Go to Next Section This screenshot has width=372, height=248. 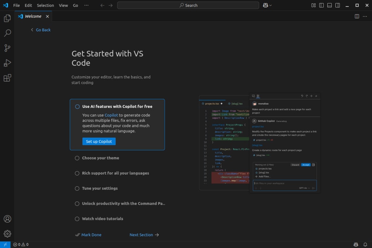point(144,235)
